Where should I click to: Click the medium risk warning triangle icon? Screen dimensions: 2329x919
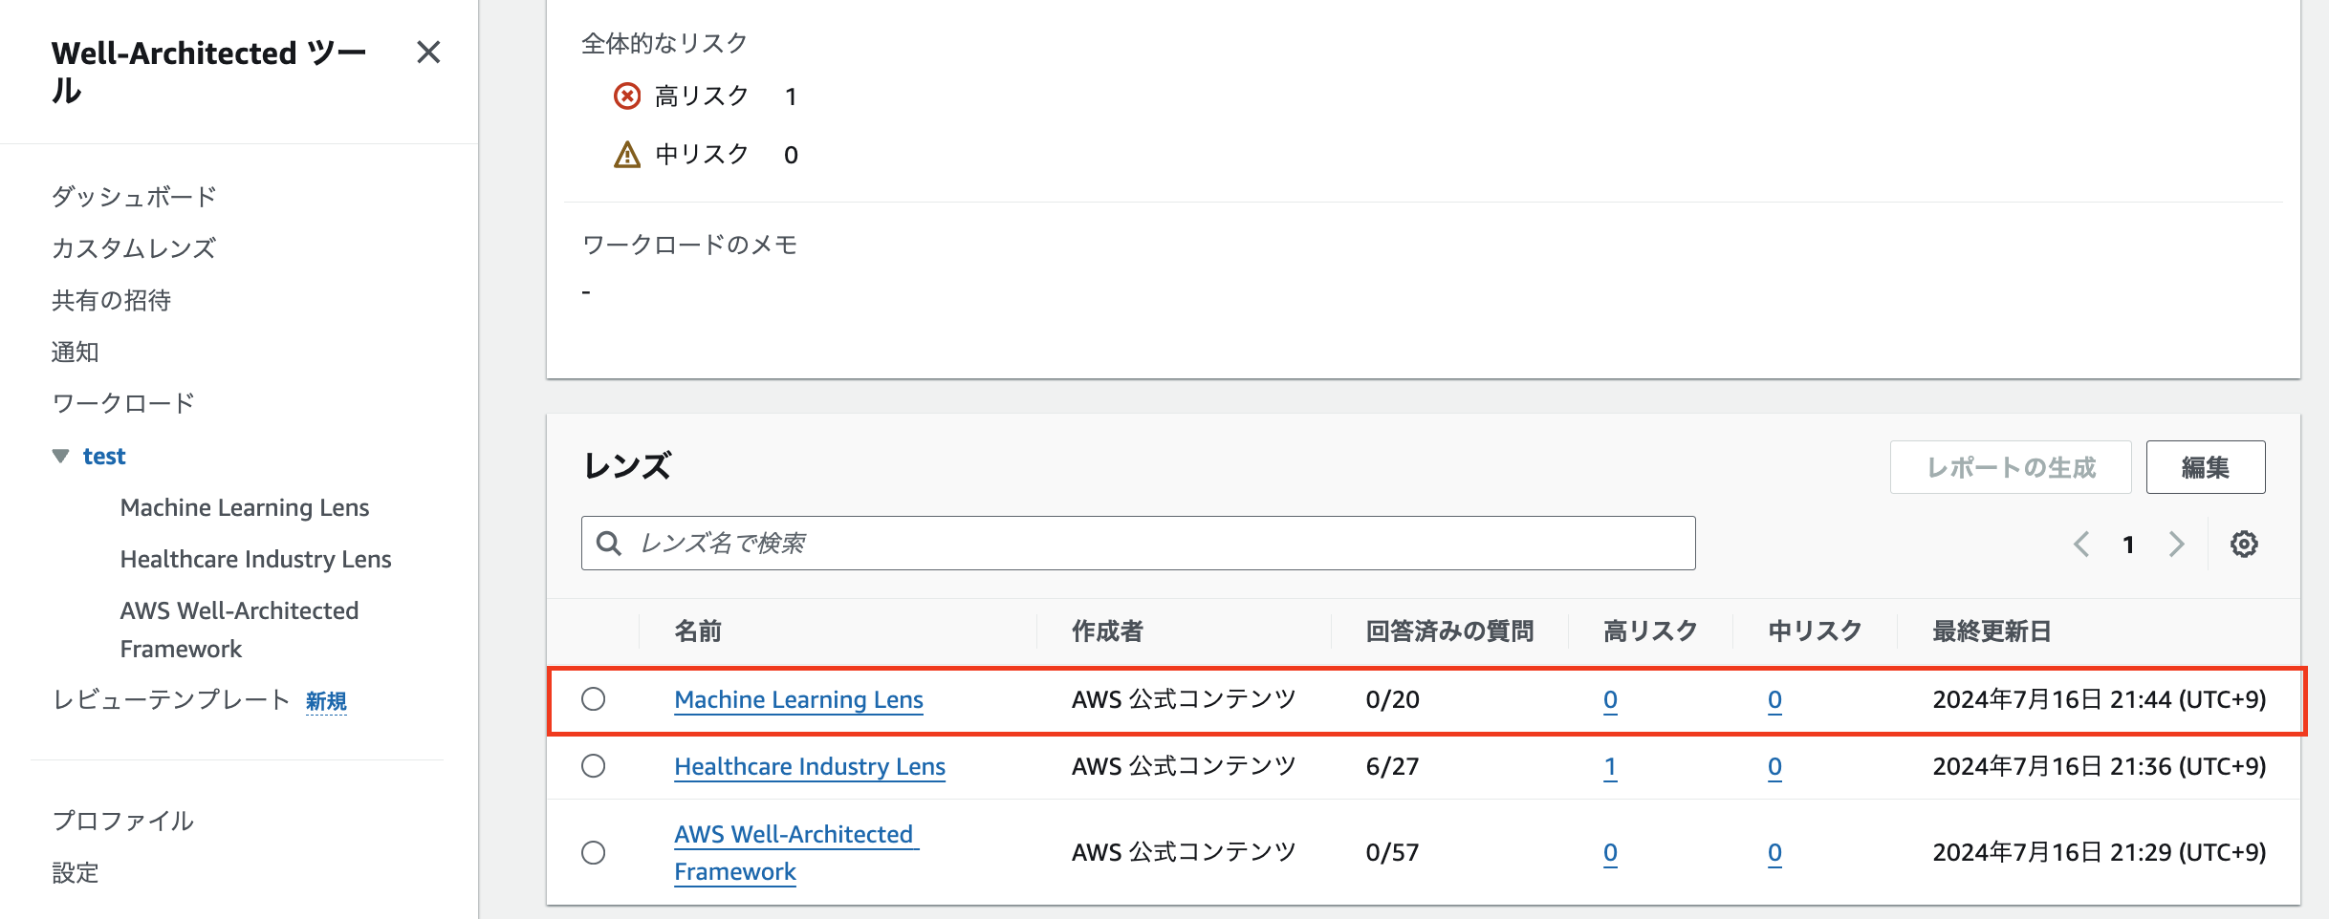pyautogui.click(x=627, y=155)
